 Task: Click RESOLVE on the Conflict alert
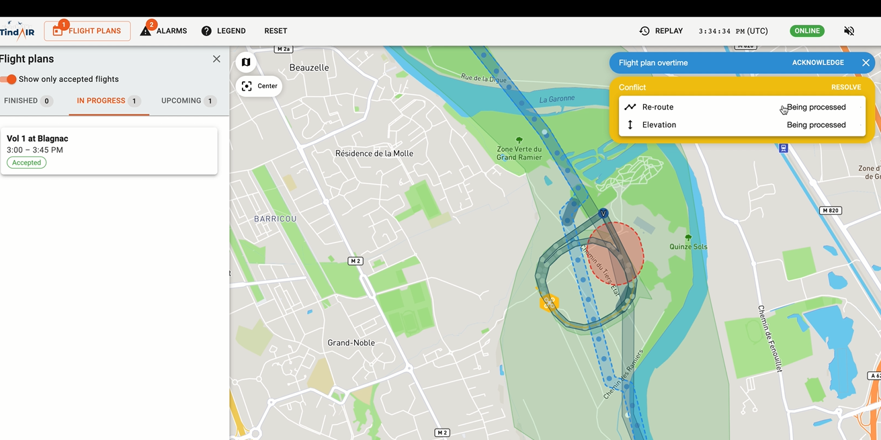[x=845, y=87]
